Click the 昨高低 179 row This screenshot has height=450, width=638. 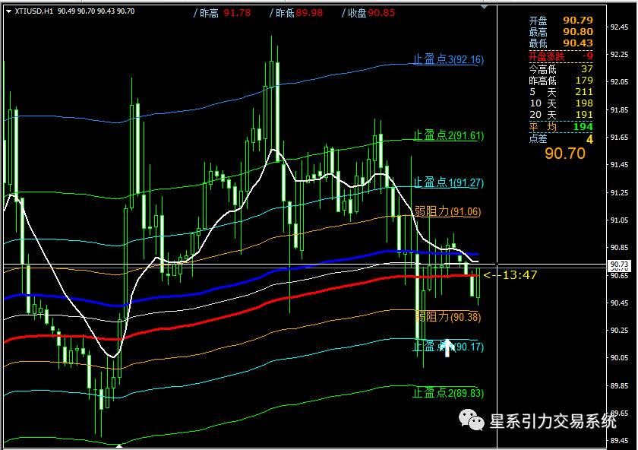tap(561, 81)
